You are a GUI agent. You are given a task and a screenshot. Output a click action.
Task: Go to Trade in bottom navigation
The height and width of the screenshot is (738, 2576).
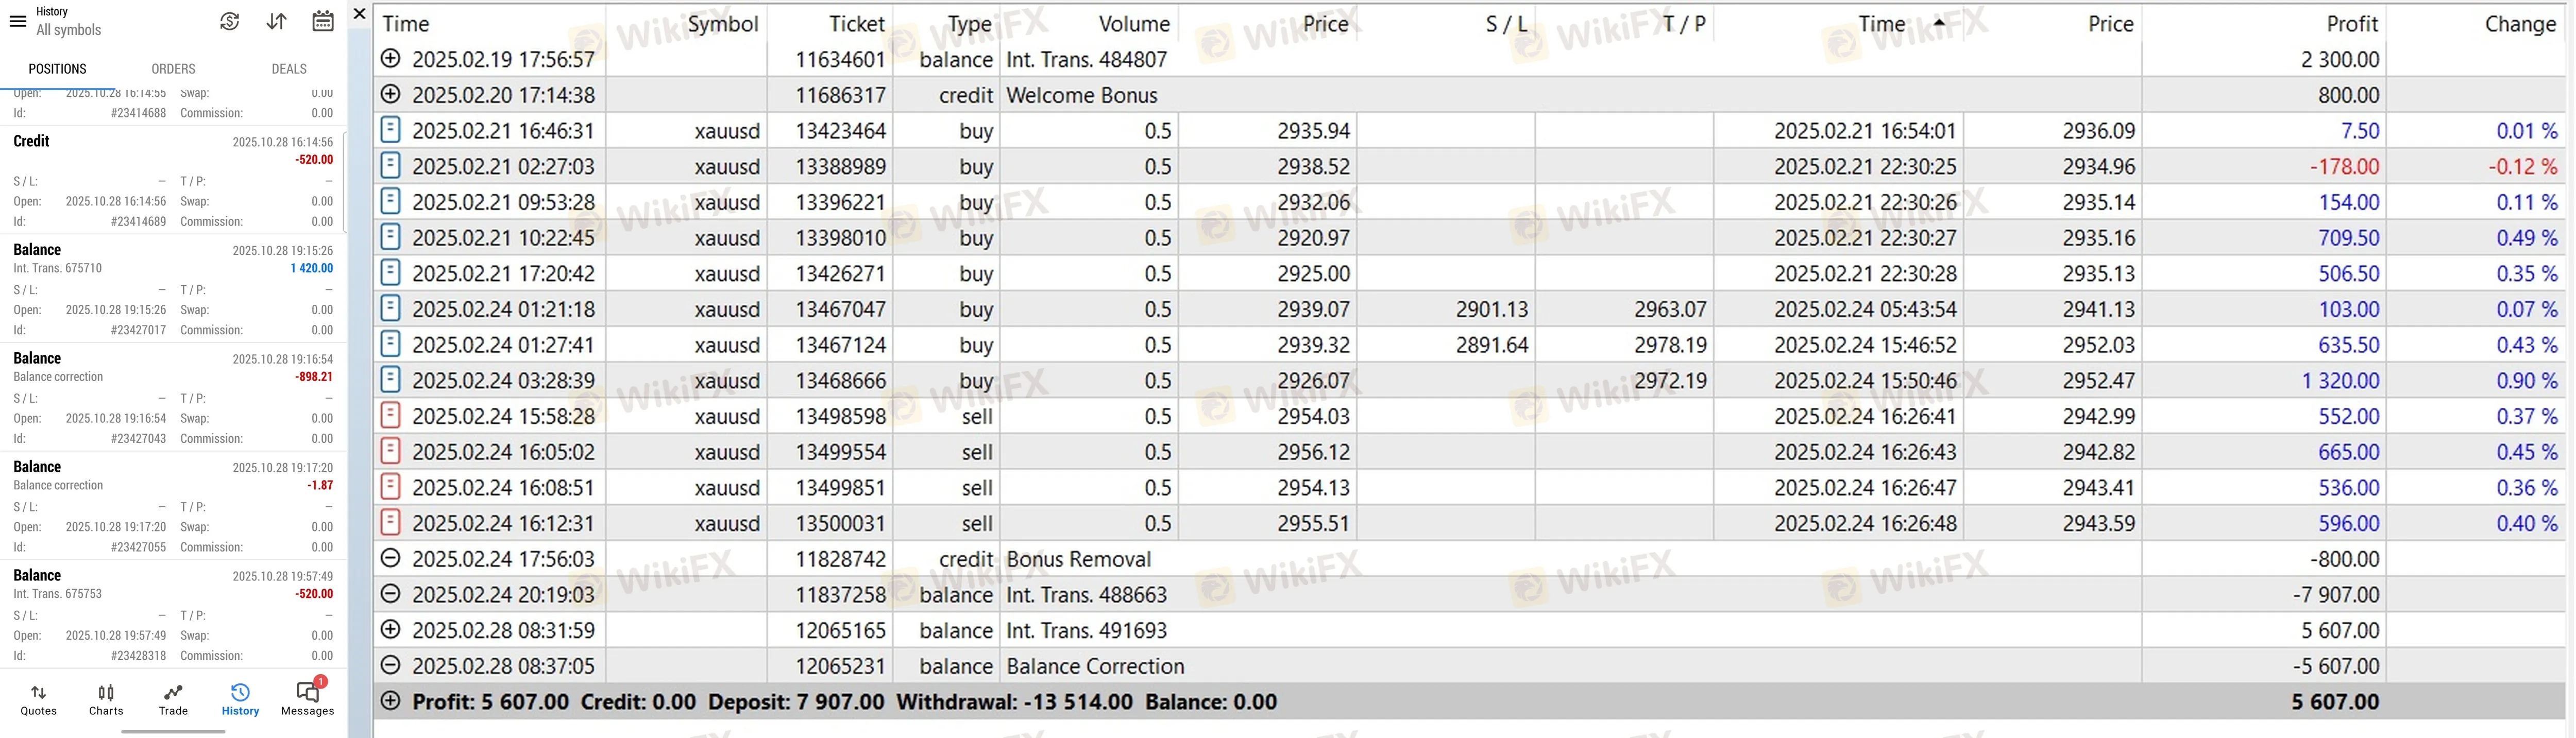pos(173,699)
